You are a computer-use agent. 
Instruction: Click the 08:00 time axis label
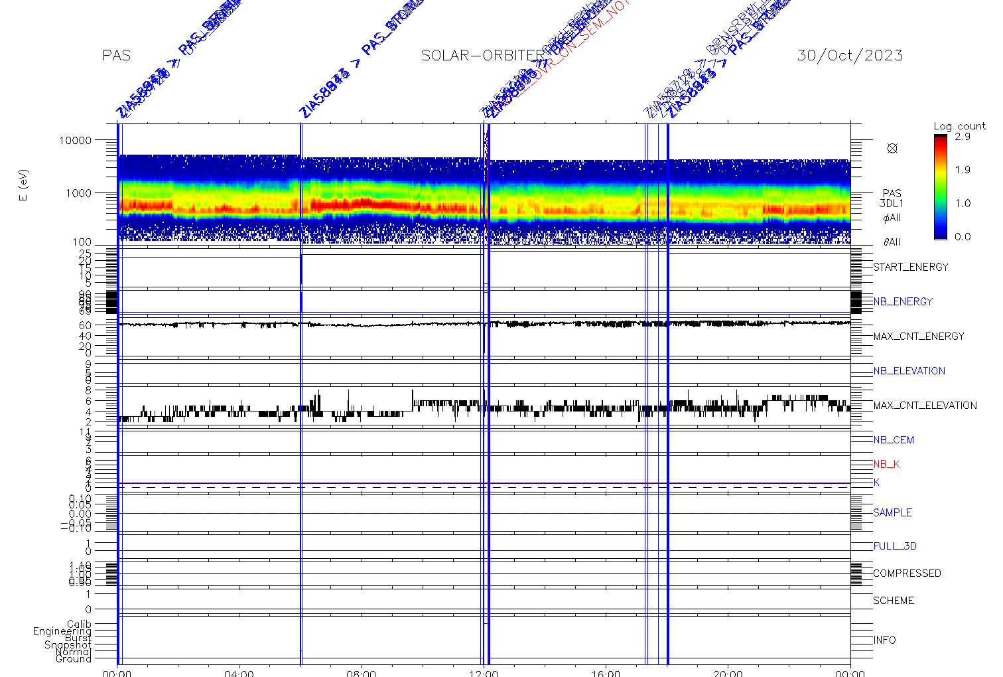pyautogui.click(x=362, y=673)
